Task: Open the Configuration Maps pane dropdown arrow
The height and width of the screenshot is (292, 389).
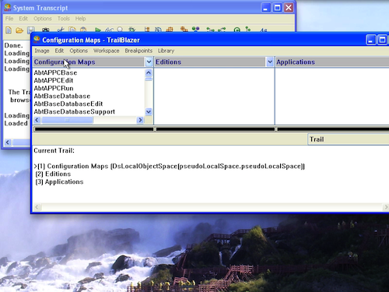Action: pyautogui.click(x=149, y=62)
